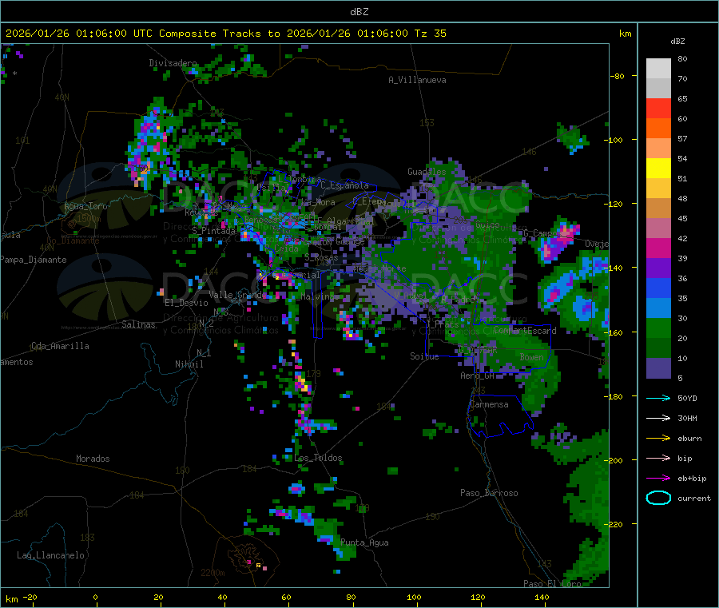Click the -80 km vertical axis tick
The width and height of the screenshot is (719, 608).
pos(618,76)
